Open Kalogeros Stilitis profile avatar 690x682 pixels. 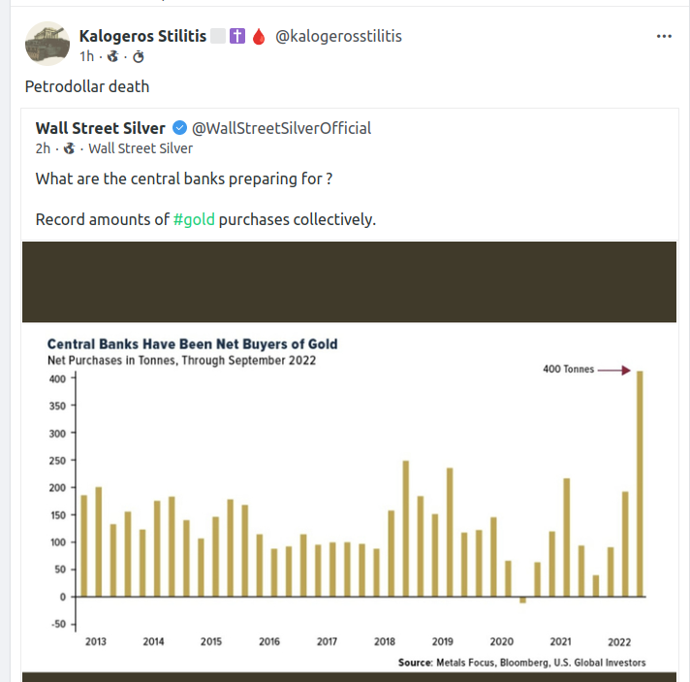[46, 45]
